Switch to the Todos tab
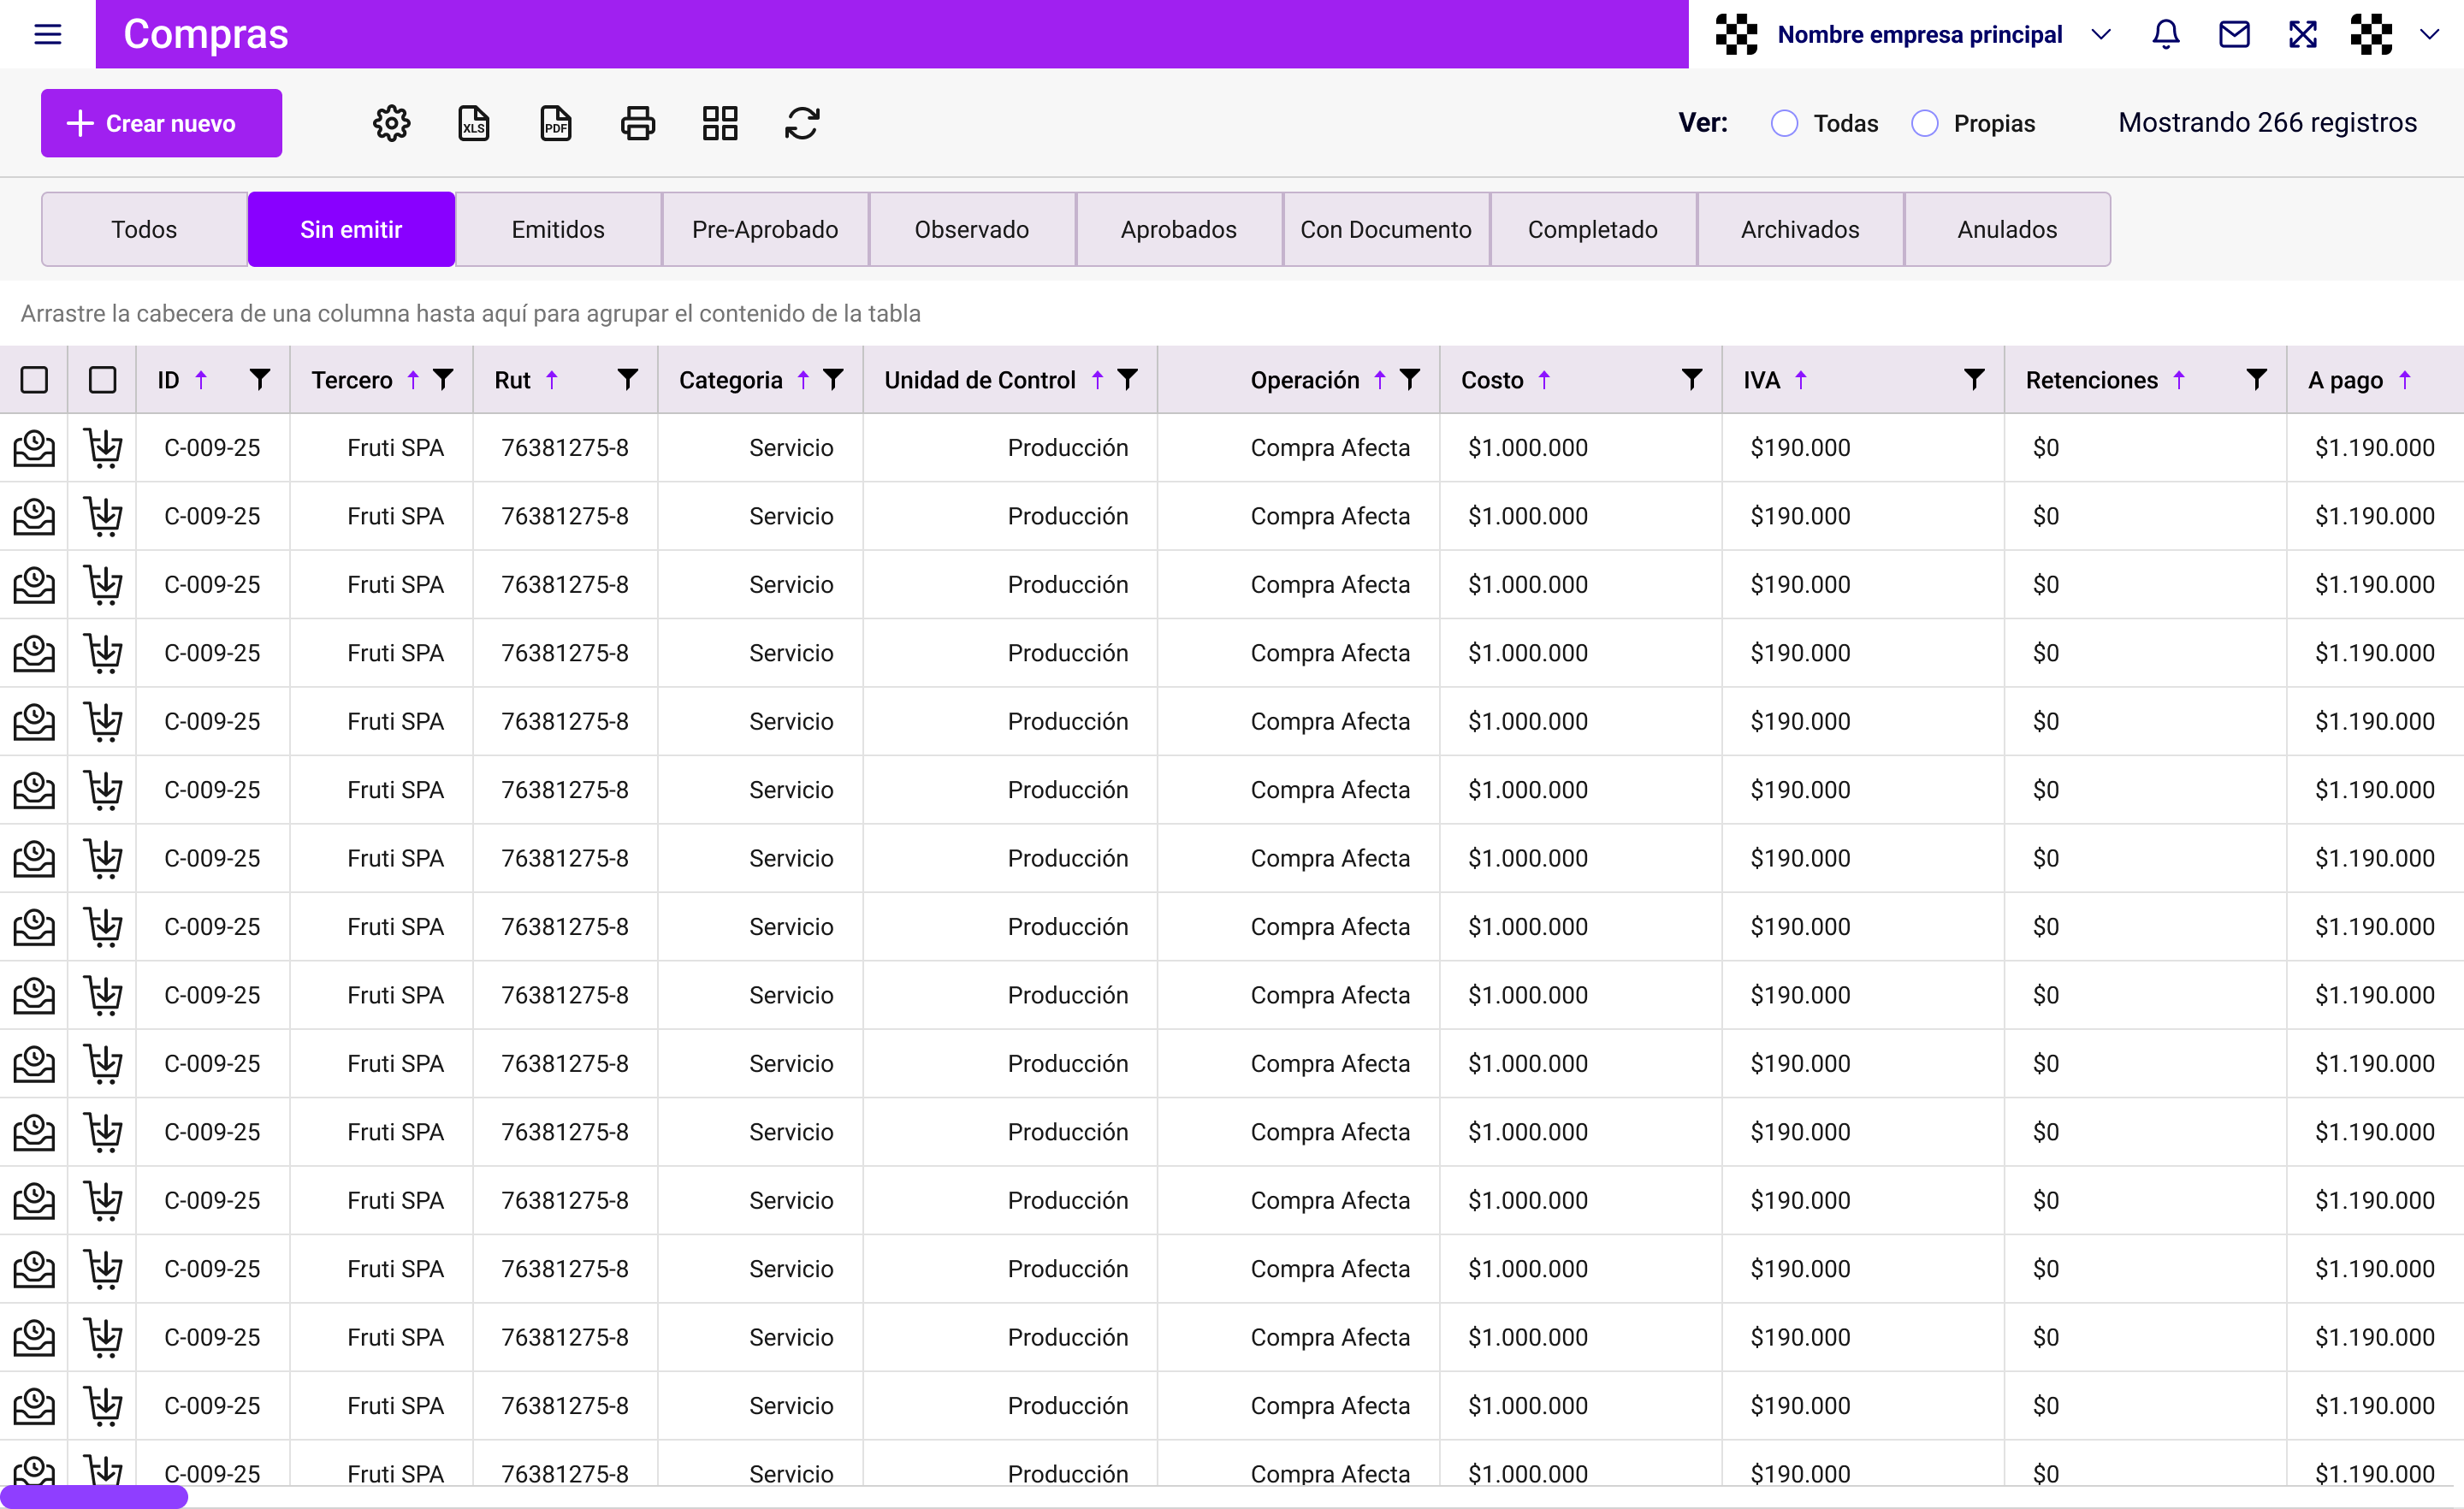This screenshot has width=2464, height=1509. (144, 229)
